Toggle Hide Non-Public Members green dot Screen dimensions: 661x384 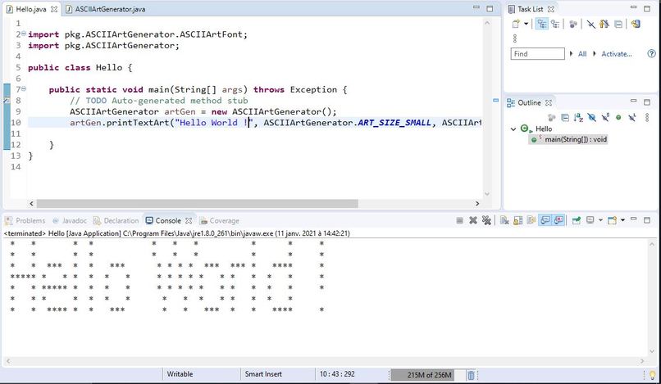618,118
